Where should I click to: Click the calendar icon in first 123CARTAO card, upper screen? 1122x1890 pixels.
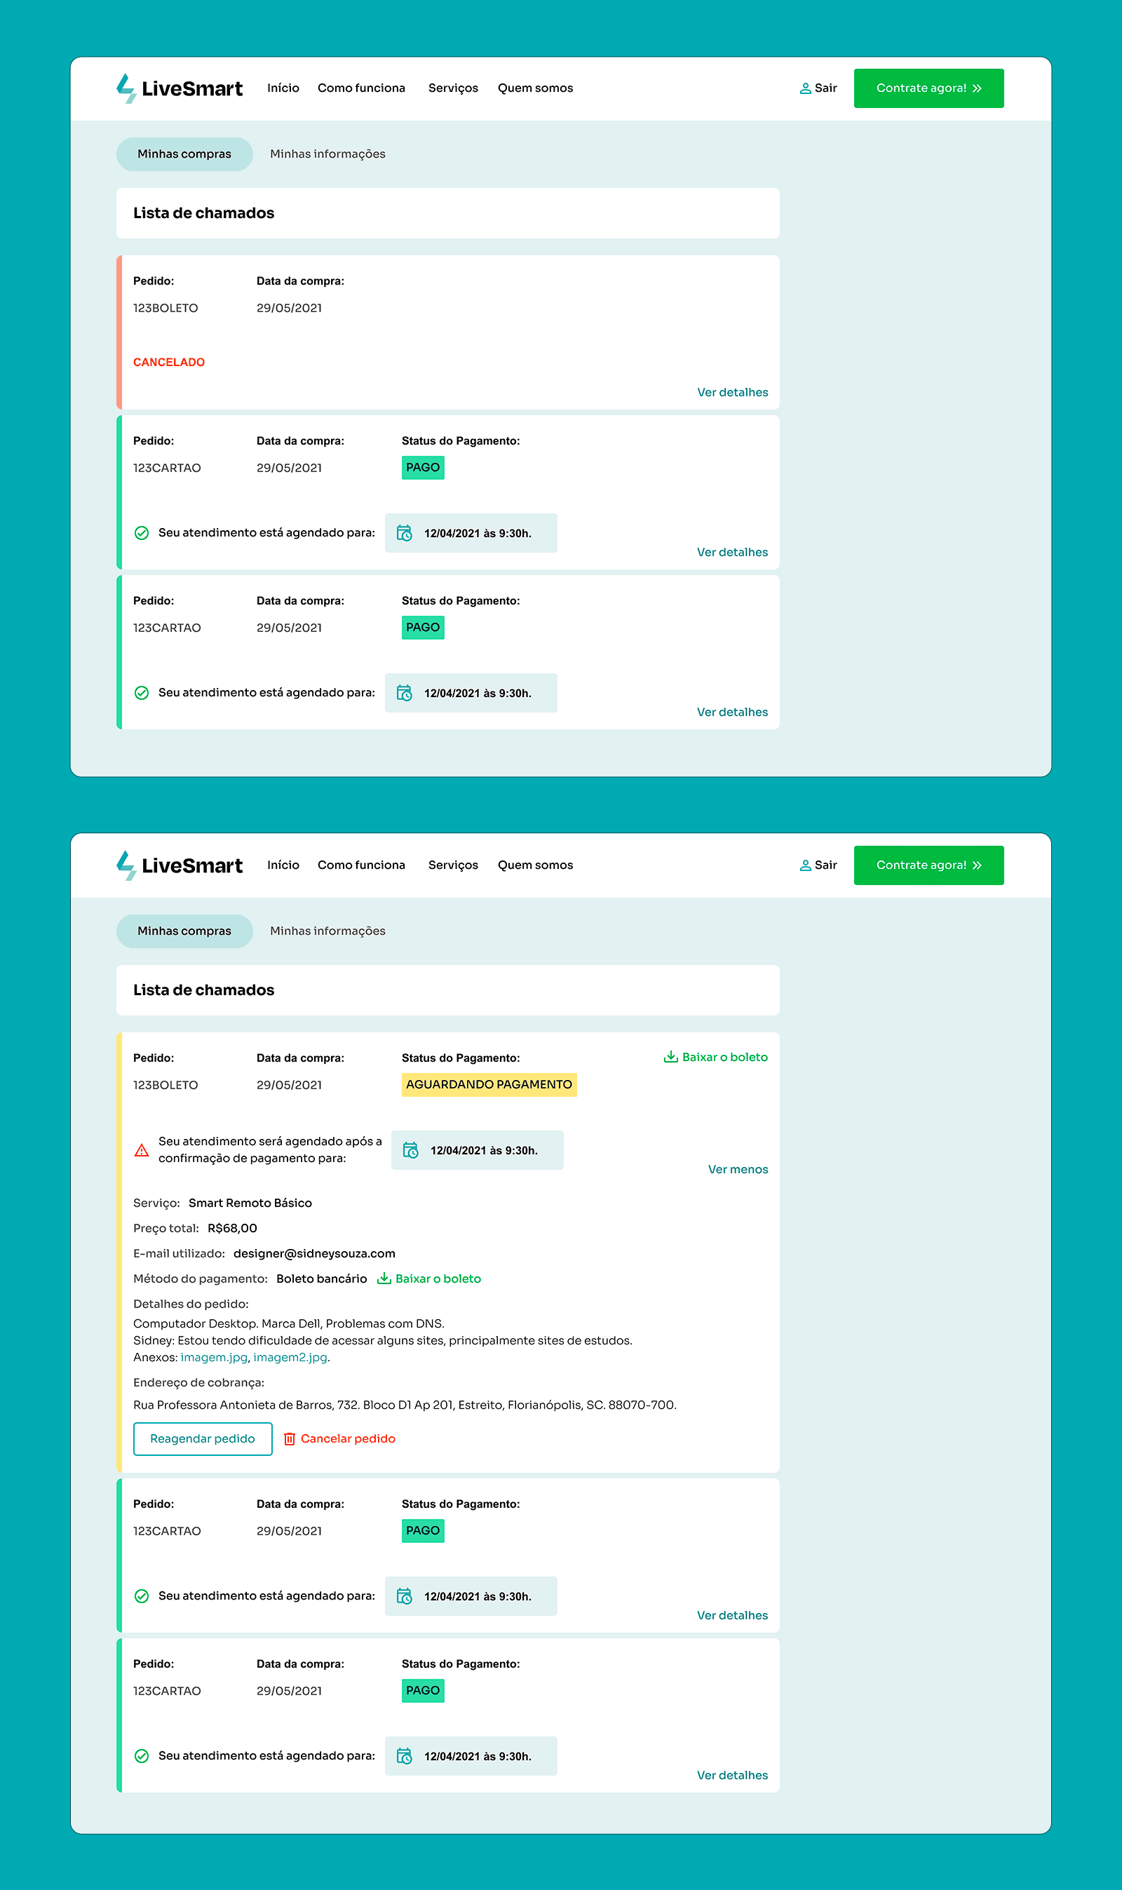(405, 533)
